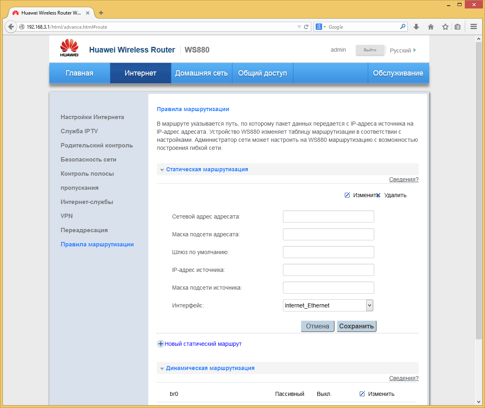This screenshot has height=408, width=485.
Task: Click the scrollbar up arrow
Action: 479,39
